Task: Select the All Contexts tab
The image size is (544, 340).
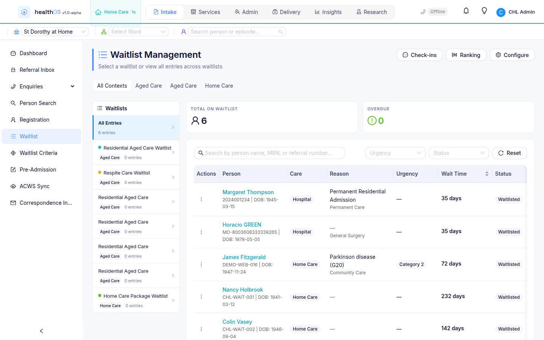Action: [x=112, y=86]
